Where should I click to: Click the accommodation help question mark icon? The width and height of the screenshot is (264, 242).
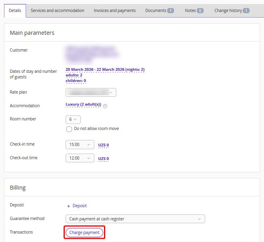[x=105, y=106]
